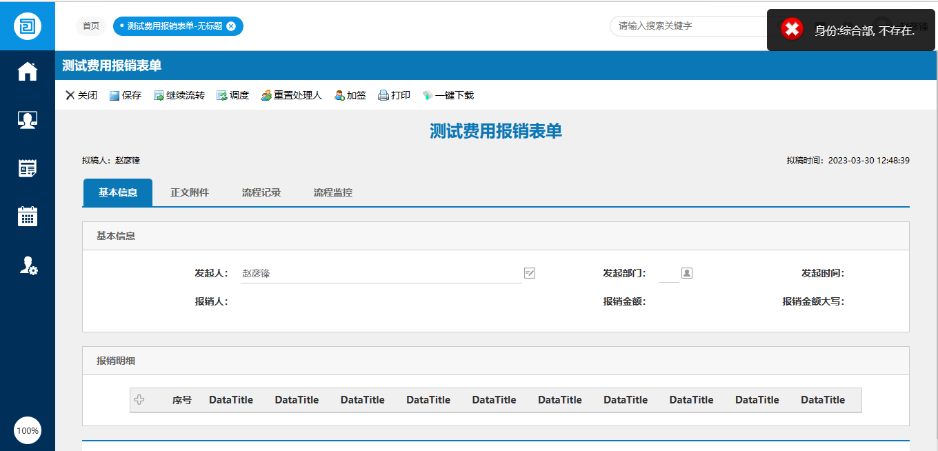Click the 发起部门 input field
Image resolution: width=938 pixels, height=451 pixels.
(x=668, y=273)
